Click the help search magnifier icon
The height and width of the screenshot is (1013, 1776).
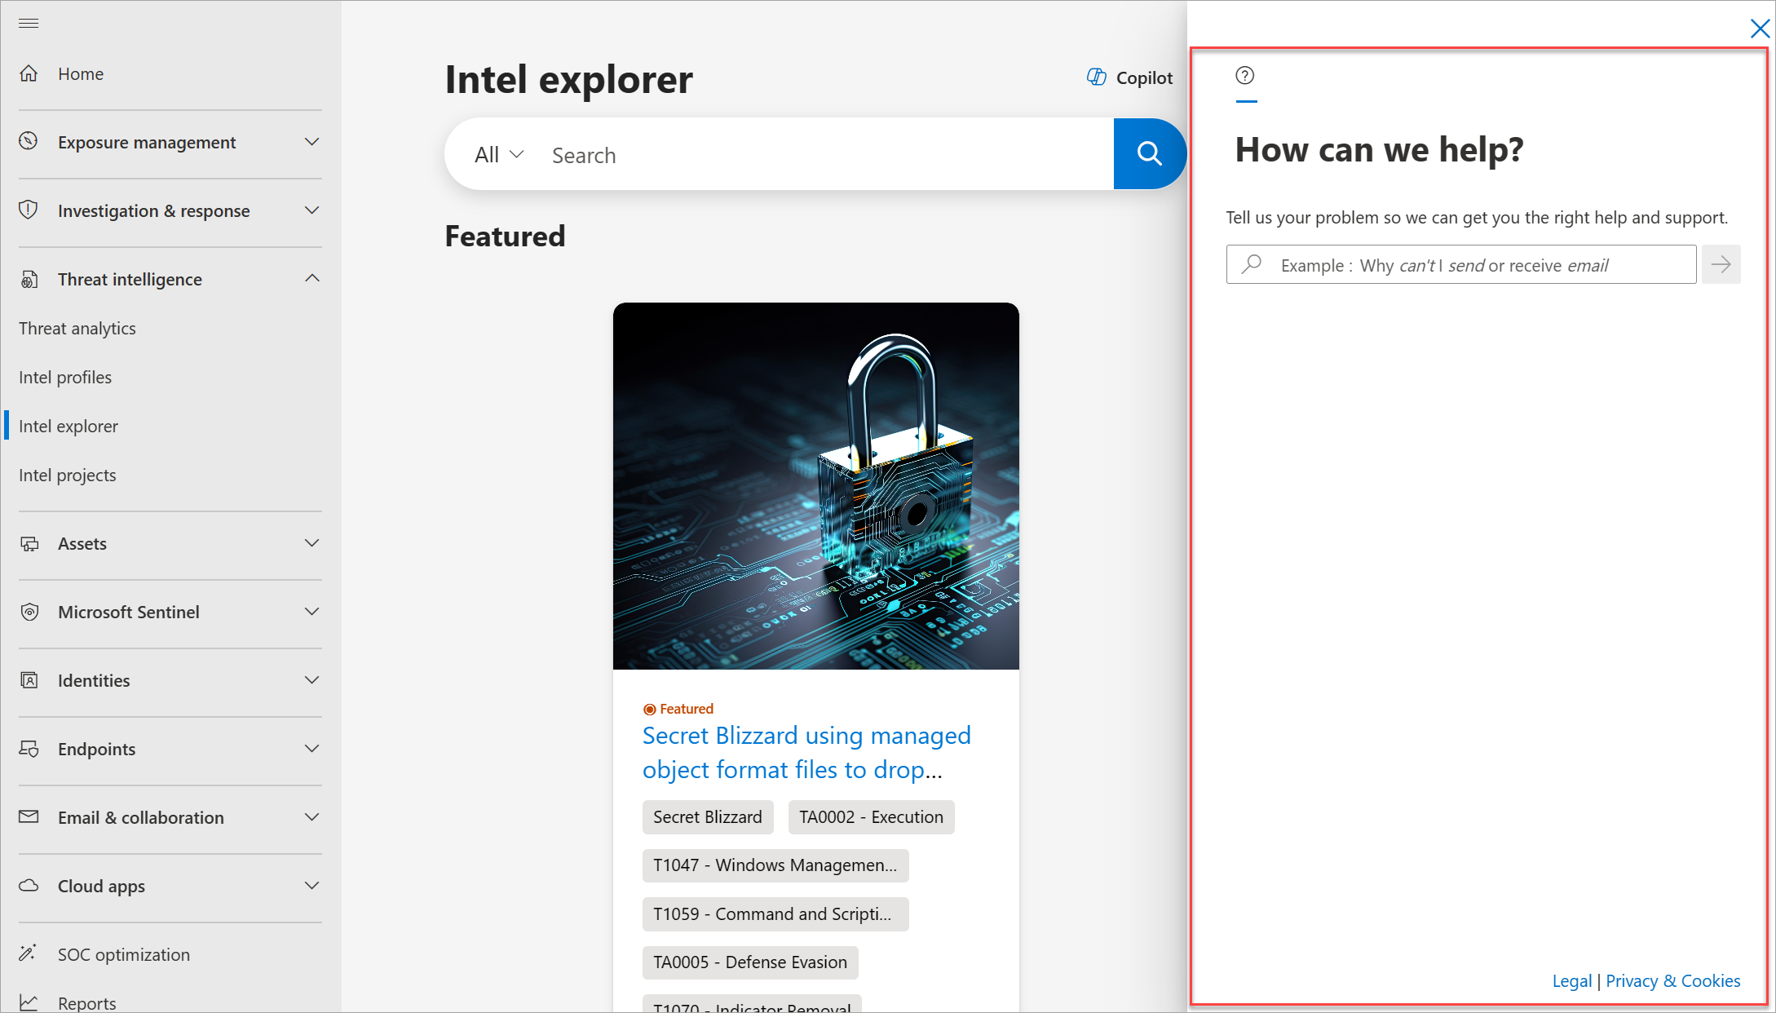tap(1252, 264)
